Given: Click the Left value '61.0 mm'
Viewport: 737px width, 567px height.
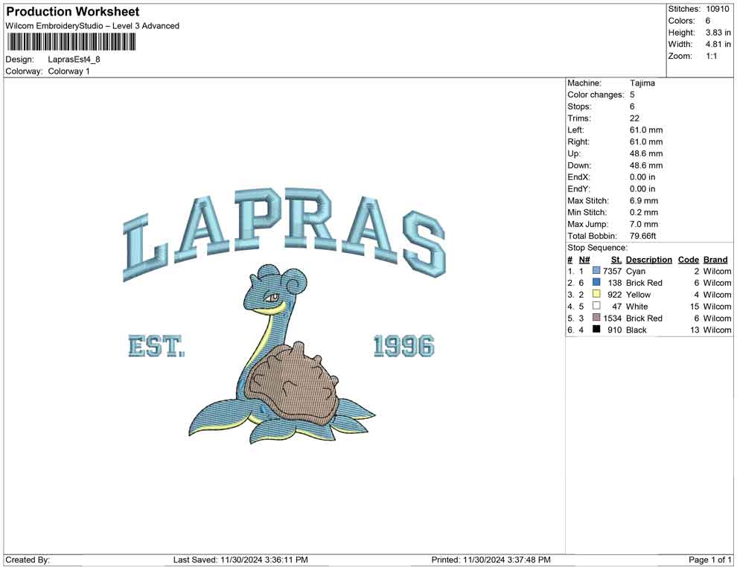Looking at the screenshot, I should [x=646, y=129].
